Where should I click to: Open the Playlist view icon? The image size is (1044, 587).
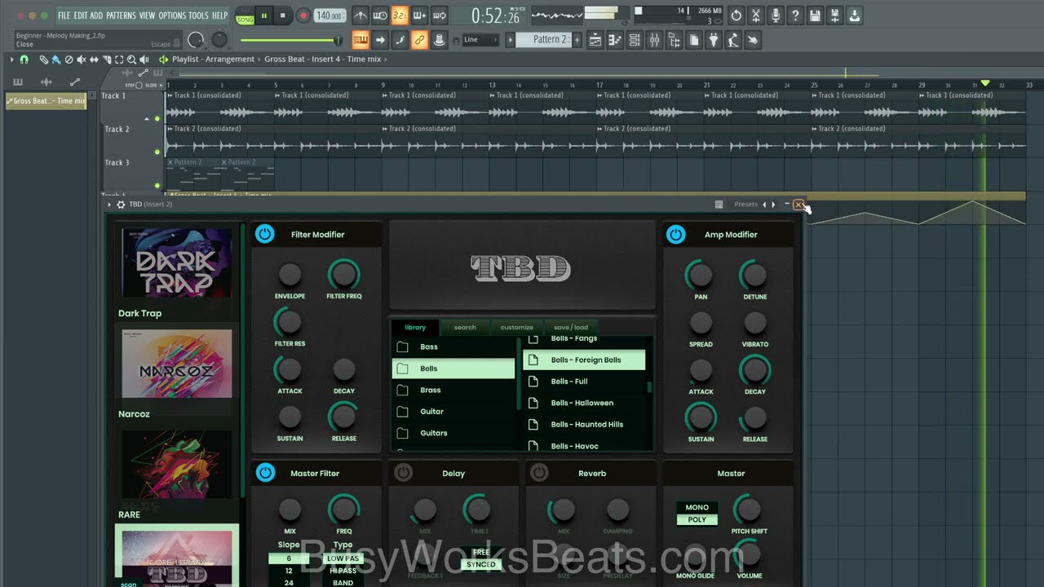tap(595, 40)
